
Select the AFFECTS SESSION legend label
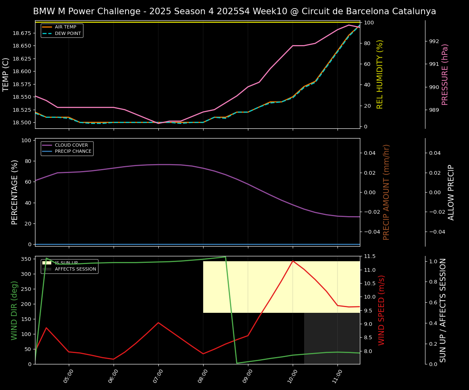(75, 269)
